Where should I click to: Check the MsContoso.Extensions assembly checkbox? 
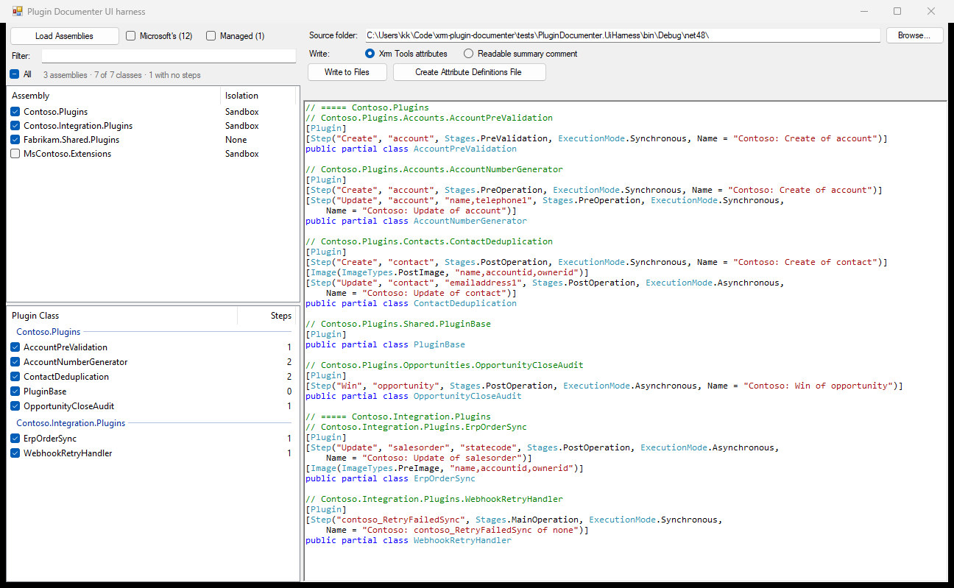[x=15, y=154]
